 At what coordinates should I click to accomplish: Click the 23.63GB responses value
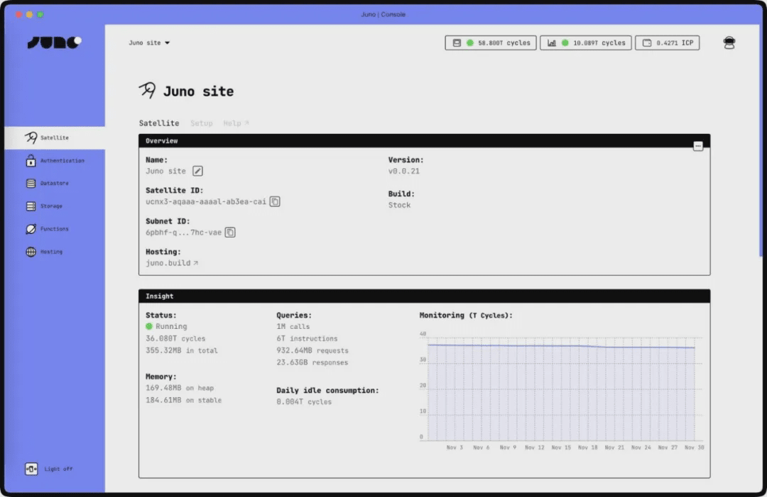(x=312, y=363)
